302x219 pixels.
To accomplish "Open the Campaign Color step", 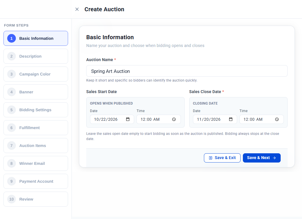I will coord(36,74).
